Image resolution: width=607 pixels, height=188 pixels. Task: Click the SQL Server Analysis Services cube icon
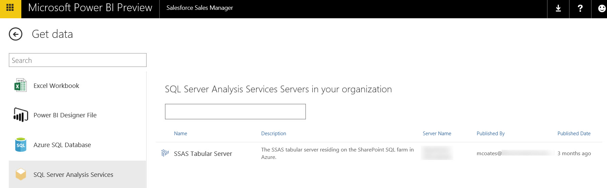(x=21, y=174)
